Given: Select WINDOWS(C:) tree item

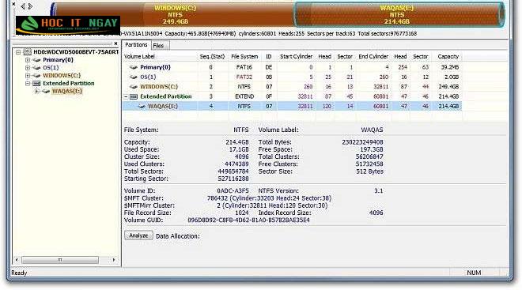Looking at the screenshot, I should click(62, 76).
